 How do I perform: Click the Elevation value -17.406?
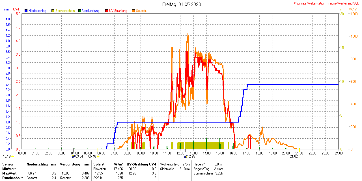pos(118,169)
